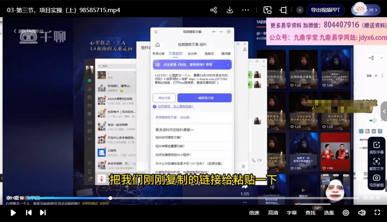Skip to the next video
The height and width of the screenshot is (222, 387).
click(43, 213)
